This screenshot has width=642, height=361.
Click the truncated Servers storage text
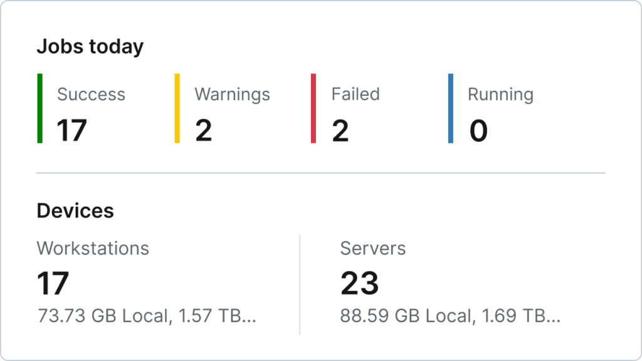[451, 317]
